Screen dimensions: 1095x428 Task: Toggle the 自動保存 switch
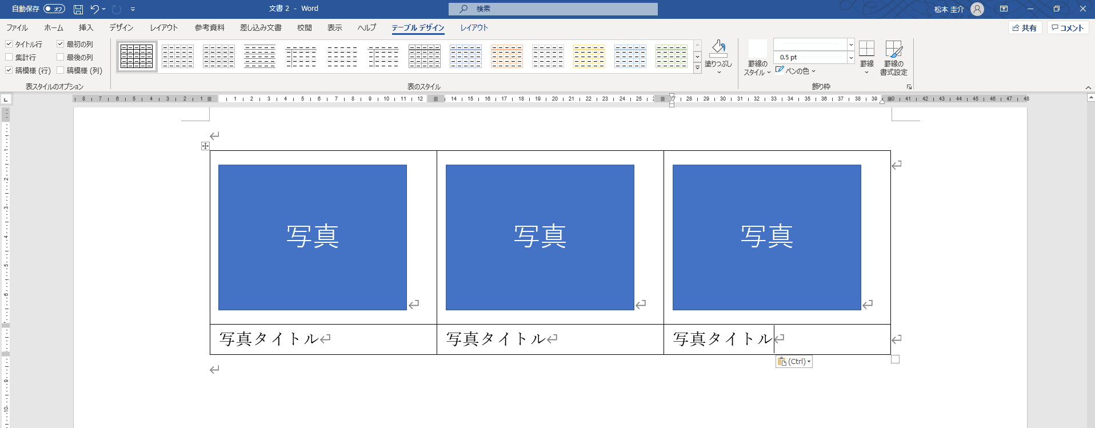(x=54, y=9)
